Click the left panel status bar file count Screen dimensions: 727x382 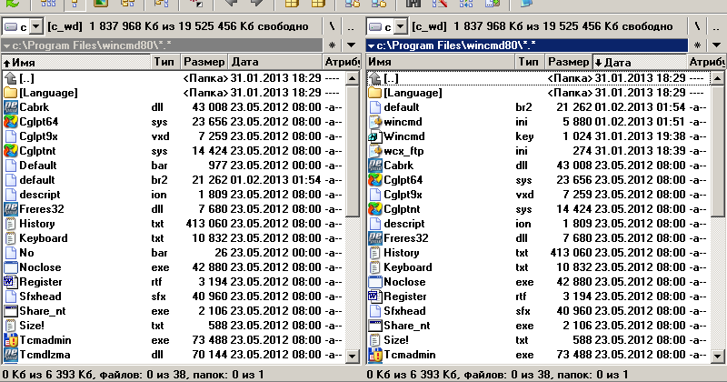[134, 374]
